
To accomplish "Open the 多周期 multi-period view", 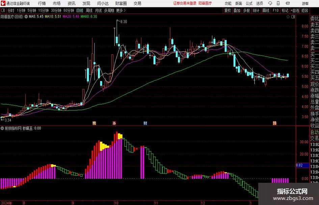I will pyautogui.click(x=109, y=10).
